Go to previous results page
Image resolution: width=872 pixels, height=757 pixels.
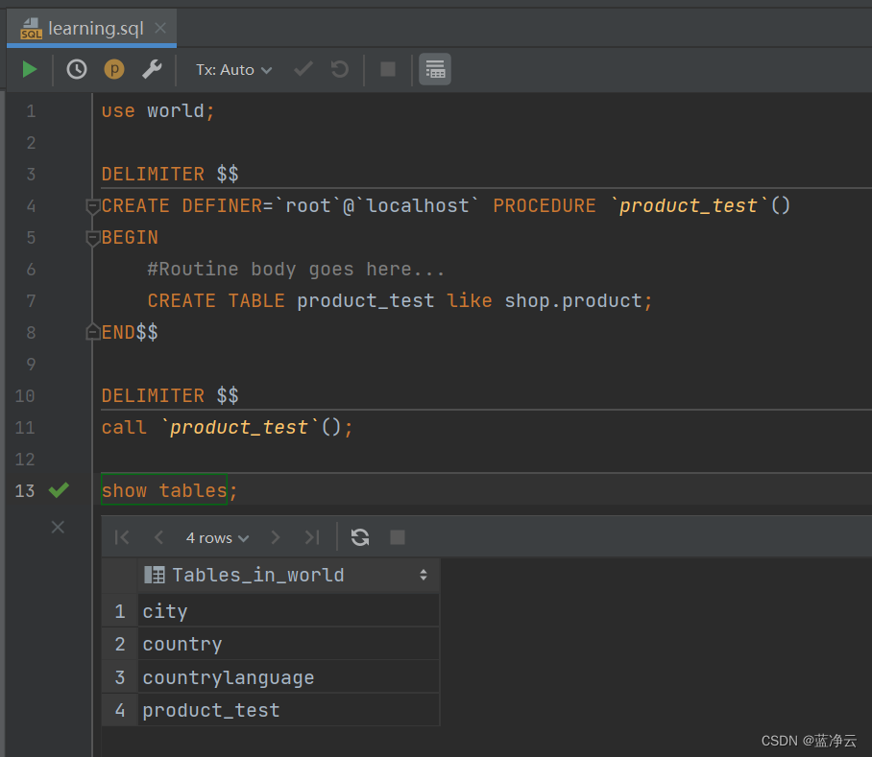pos(158,537)
